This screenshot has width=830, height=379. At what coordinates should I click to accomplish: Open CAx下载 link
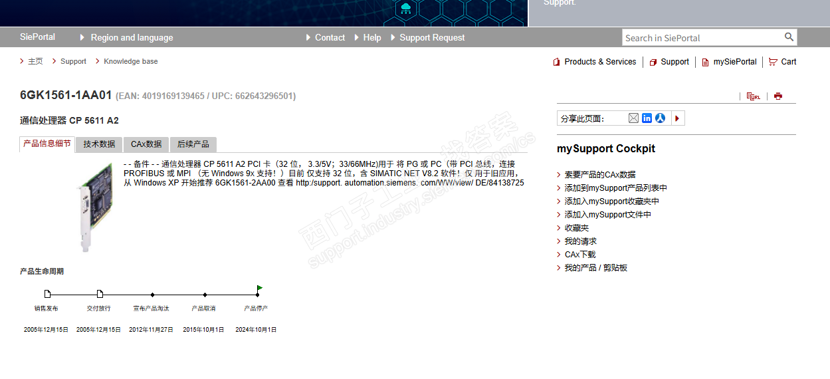pyautogui.click(x=580, y=255)
